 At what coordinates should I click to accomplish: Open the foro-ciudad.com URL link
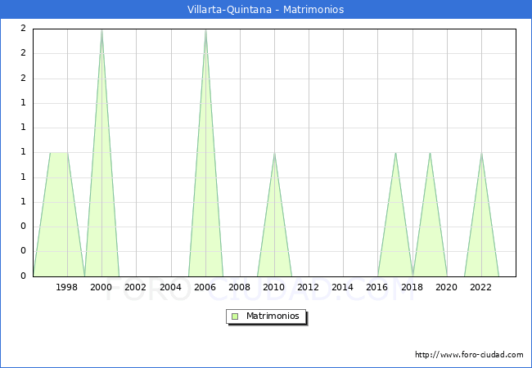point(469,355)
